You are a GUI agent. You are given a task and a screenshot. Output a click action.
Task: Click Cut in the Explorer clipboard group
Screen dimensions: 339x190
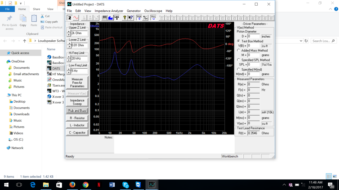(45, 16)
